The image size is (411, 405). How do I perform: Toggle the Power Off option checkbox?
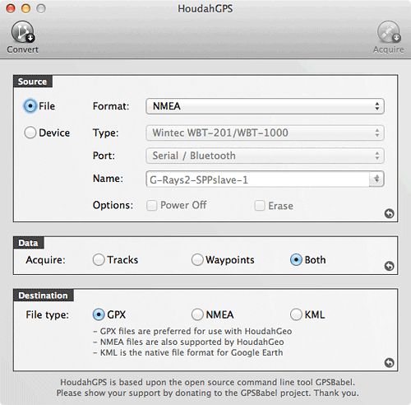151,205
